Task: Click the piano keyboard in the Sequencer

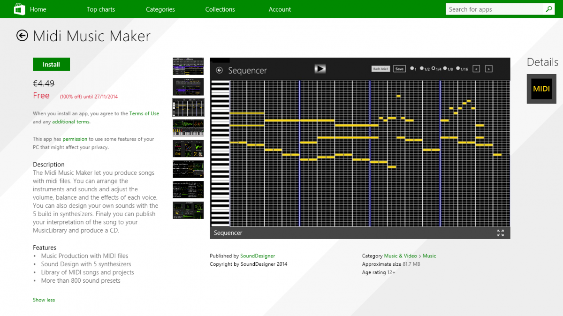Action: click(x=220, y=153)
